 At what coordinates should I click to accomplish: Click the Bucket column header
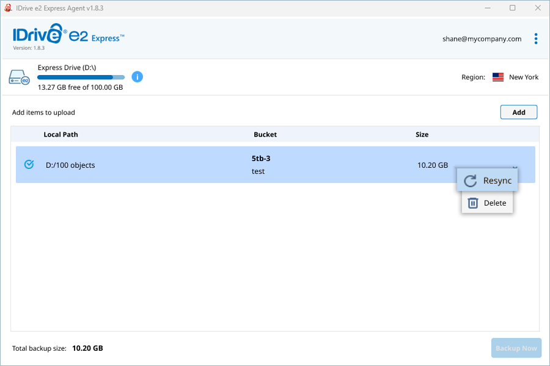[265, 134]
